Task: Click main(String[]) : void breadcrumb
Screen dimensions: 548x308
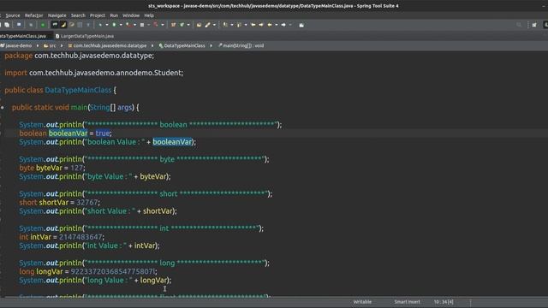Action: (241, 45)
